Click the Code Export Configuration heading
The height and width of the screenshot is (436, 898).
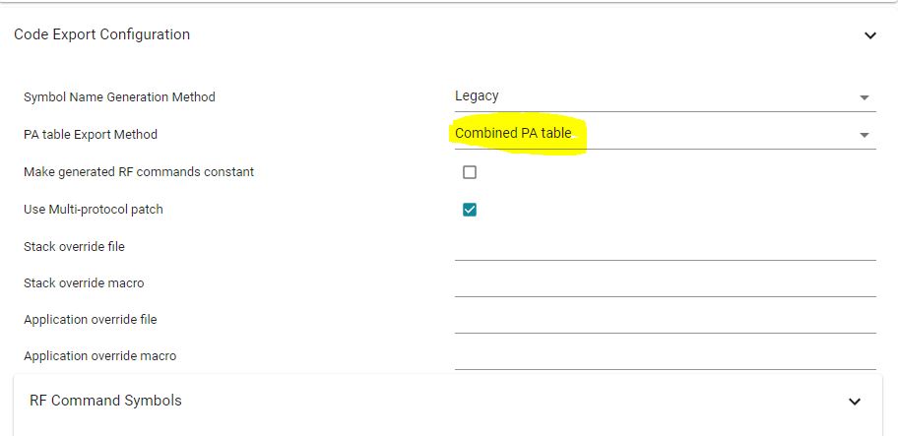(101, 34)
